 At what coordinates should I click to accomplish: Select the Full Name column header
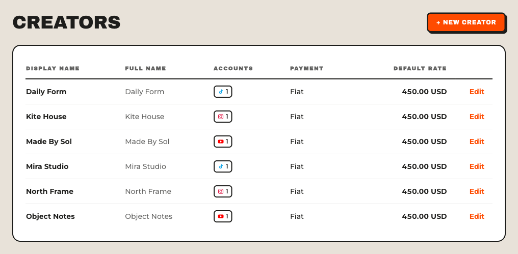click(x=145, y=69)
